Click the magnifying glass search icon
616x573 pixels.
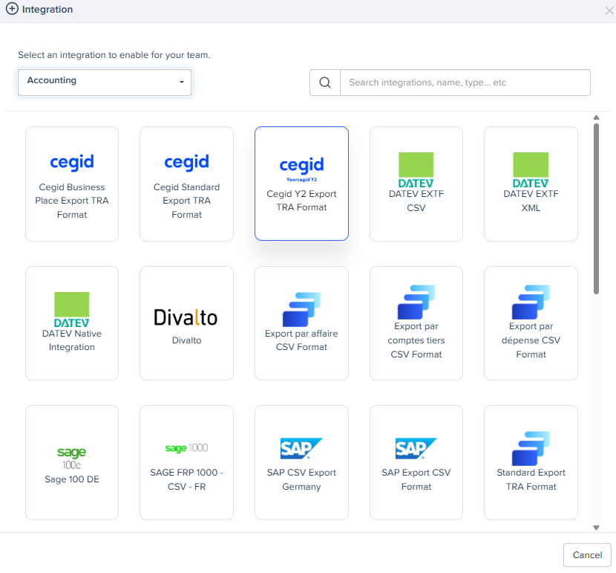[325, 82]
